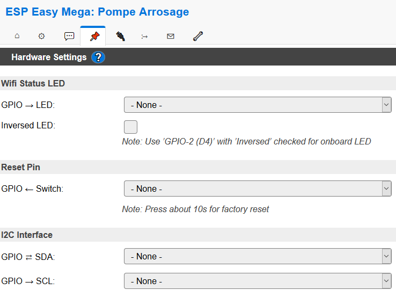Click the I2C Interface section heading
Viewport: 396px width, 297px height.
[x=27, y=235]
